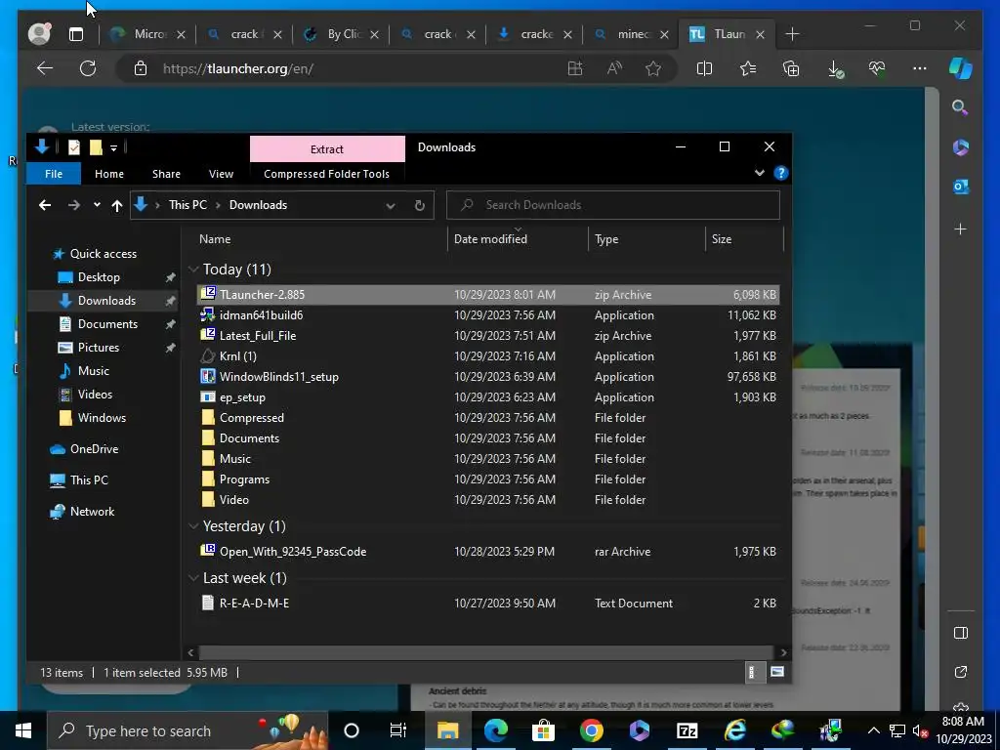Switch to large thumbnails view icon

pos(776,672)
